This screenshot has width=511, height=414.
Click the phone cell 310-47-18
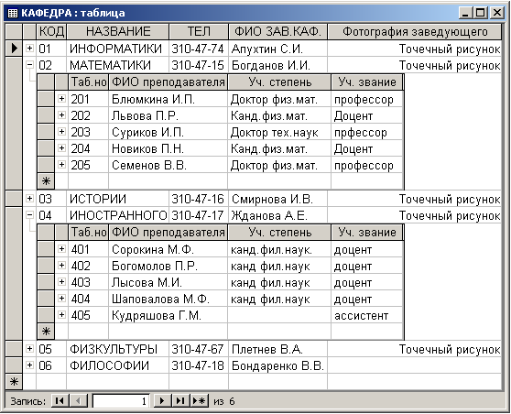coord(199,365)
